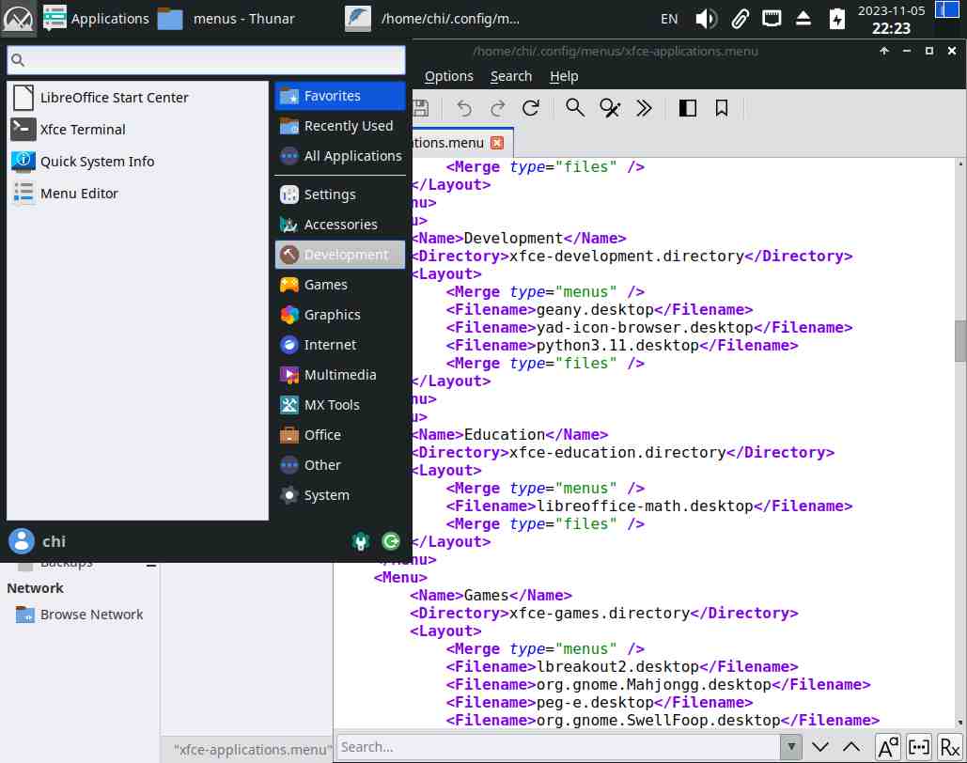This screenshot has height=763, width=967.
Task: Launch Xfce Terminal from favorites
Action: coord(83,130)
